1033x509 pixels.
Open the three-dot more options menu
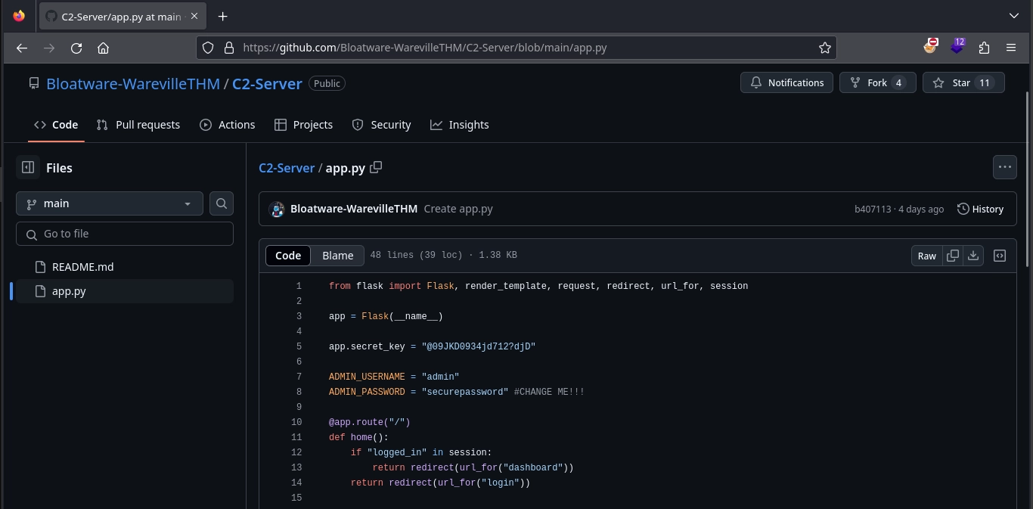click(x=1004, y=167)
